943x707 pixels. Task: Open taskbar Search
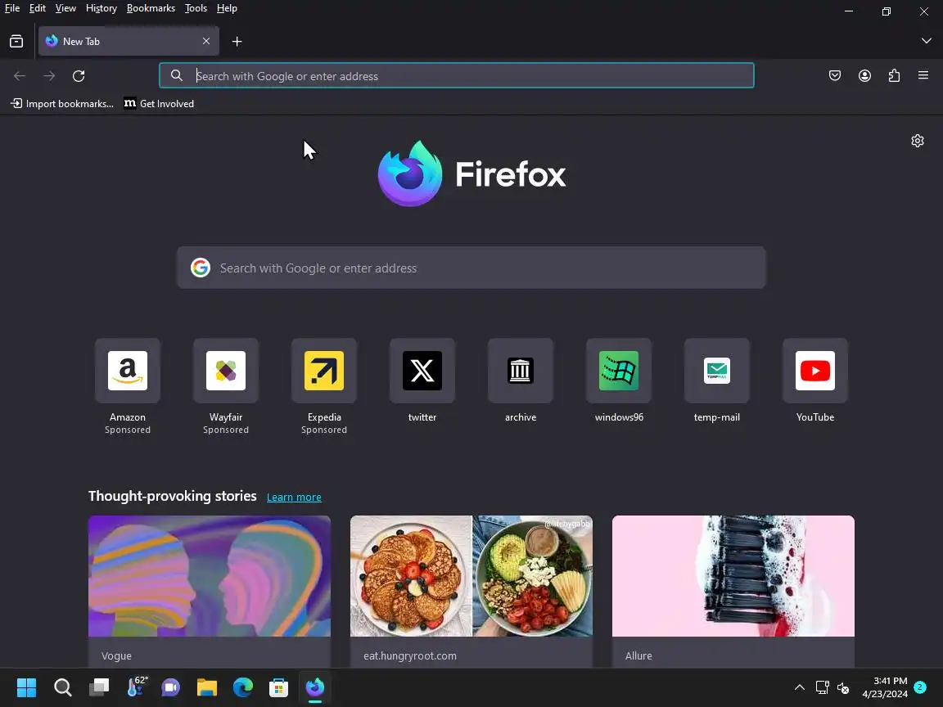pyautogui.click(x=62, y=687)
